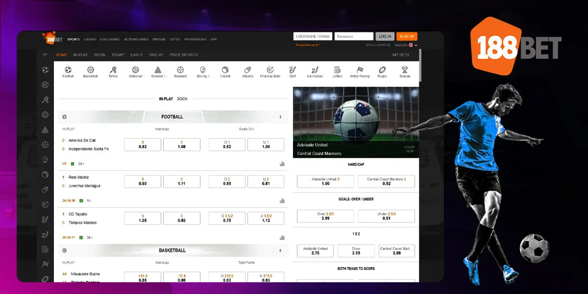Click the football icon in left sidebar
The width and height of the screenshot is (588, 294).
pyautogui.click(x=45, y=70)
